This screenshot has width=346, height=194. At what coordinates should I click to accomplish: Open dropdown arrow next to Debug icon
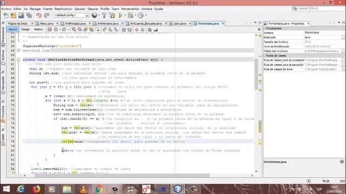(x=136, y=16)
